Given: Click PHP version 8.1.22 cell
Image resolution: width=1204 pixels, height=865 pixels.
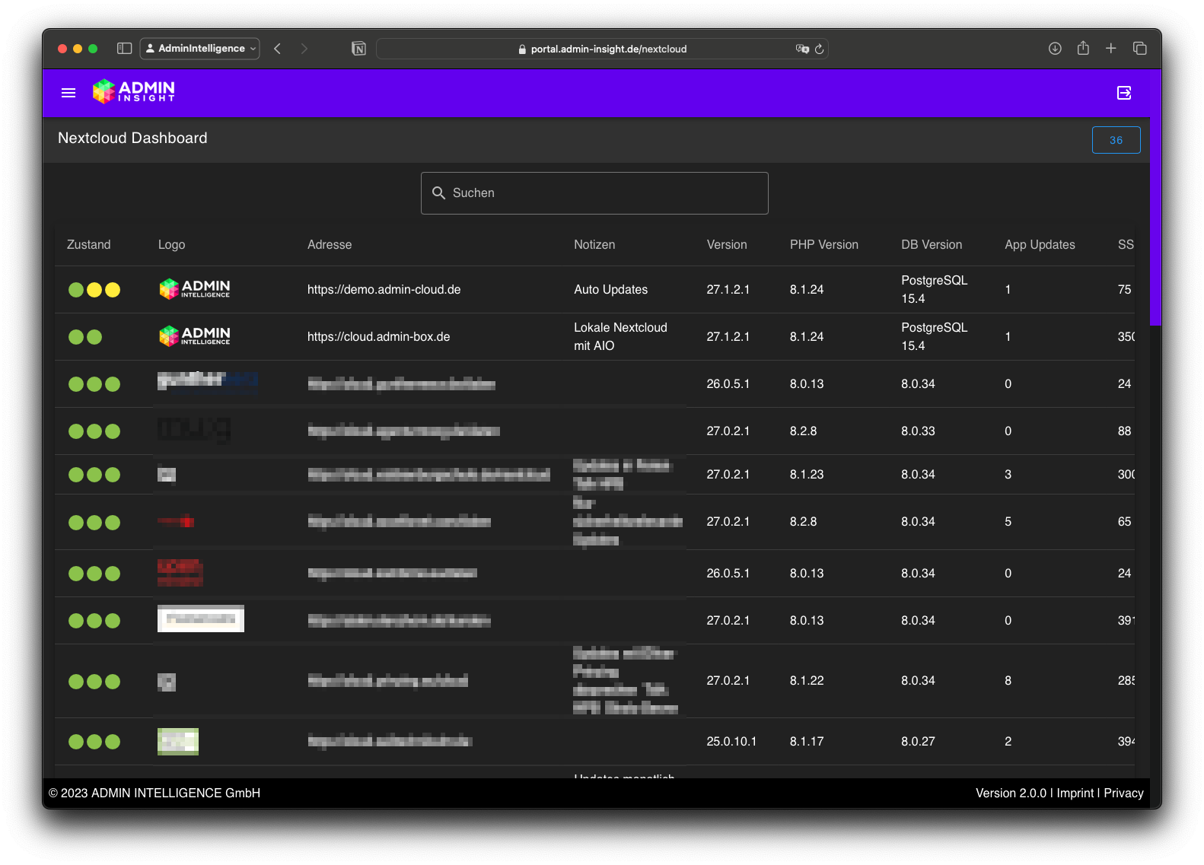Looking at the screenshot, I should (x=807, y=681).
